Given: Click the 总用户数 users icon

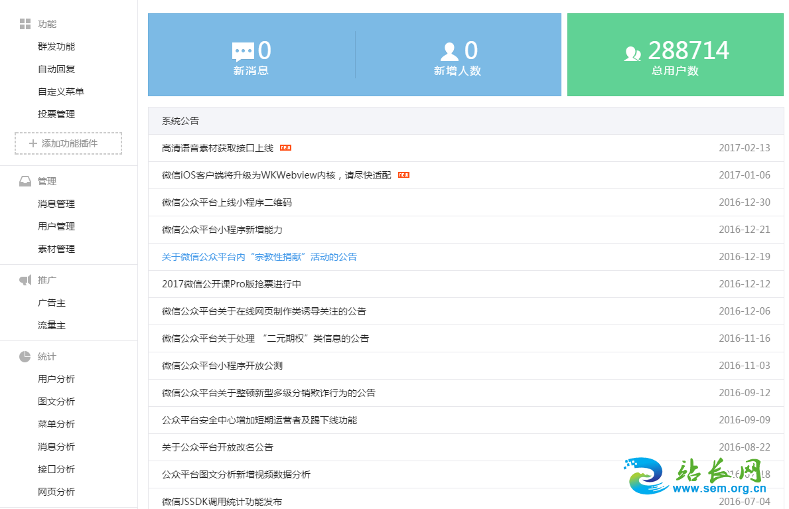Looking at the screenshot, I should 633,53.
